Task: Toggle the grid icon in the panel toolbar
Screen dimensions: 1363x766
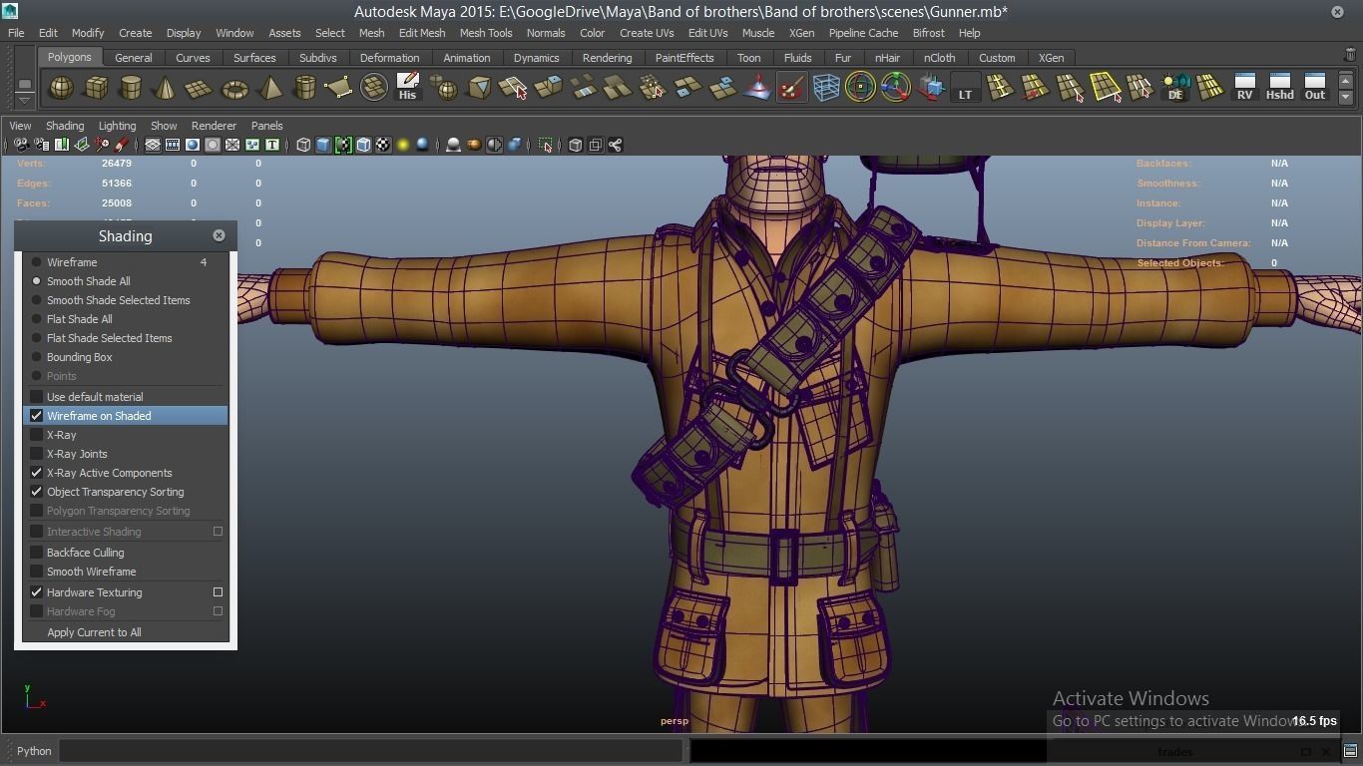Action: (153, 145)
